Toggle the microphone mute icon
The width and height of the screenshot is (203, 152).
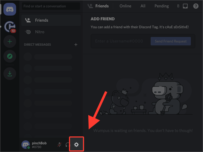(x=59, y=145)
